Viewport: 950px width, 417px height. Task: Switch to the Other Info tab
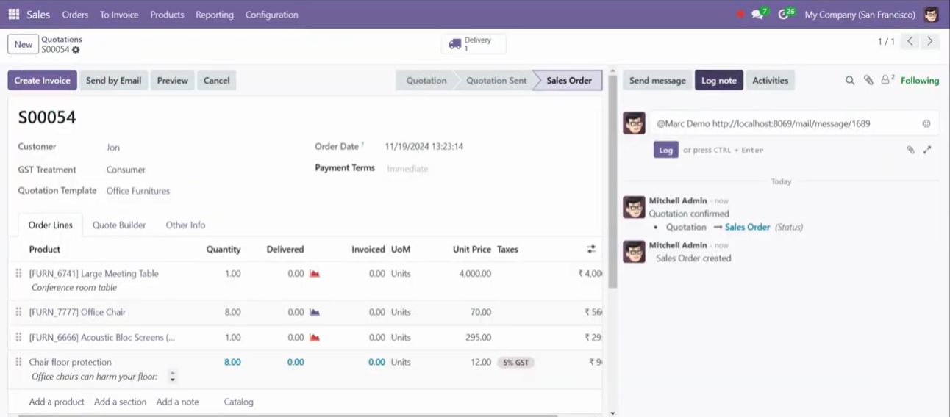tap(185, 225)
